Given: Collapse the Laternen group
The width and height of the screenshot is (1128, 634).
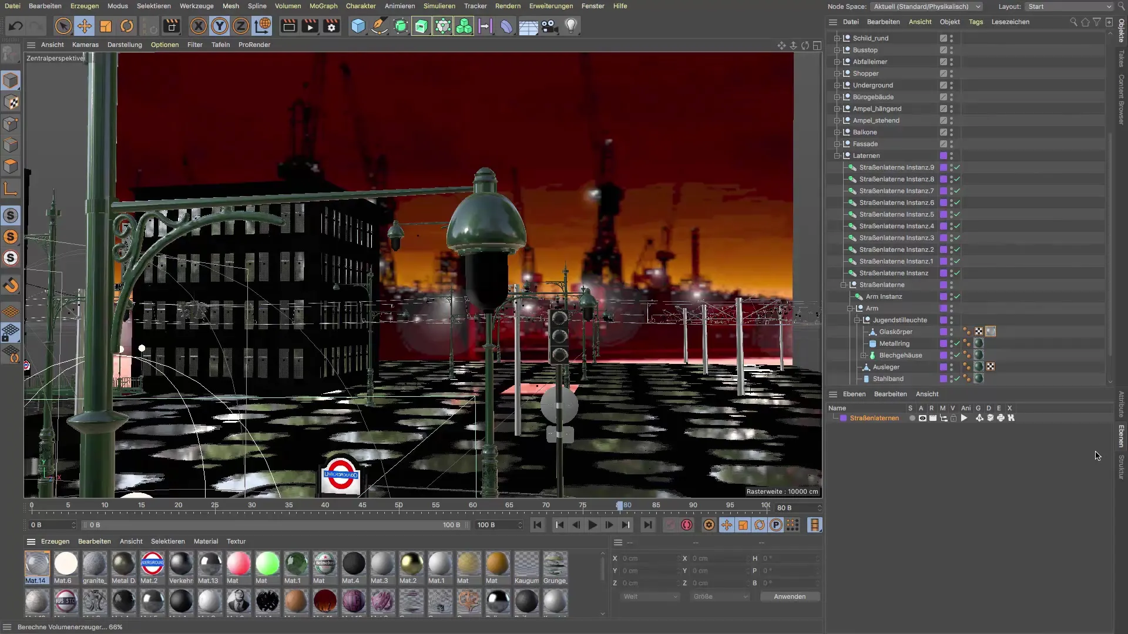Looking at the screenshot, I should click(837, 156).
